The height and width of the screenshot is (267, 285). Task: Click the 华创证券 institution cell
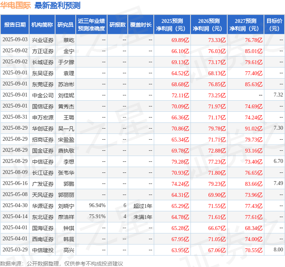point(43,129)
